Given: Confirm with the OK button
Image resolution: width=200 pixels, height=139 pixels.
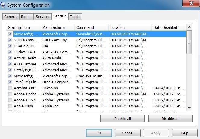Looking at the screenshot, I should (99, 133).
